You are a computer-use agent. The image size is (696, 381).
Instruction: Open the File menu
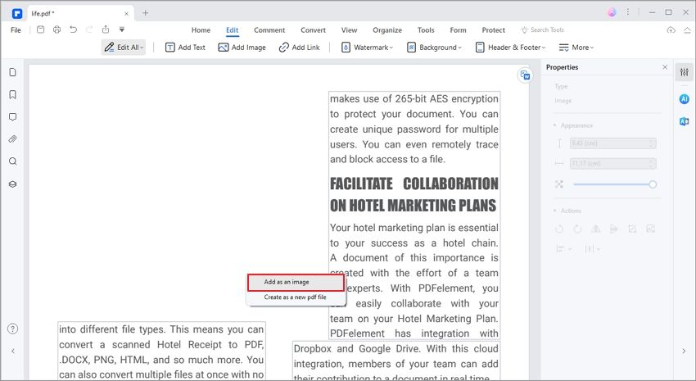(16, 29)
